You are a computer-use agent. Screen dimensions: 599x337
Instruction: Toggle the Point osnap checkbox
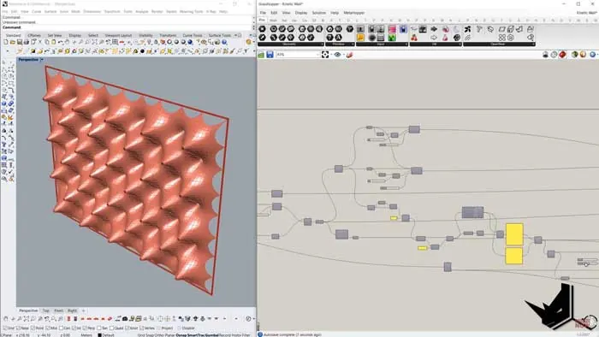(33, 328)
